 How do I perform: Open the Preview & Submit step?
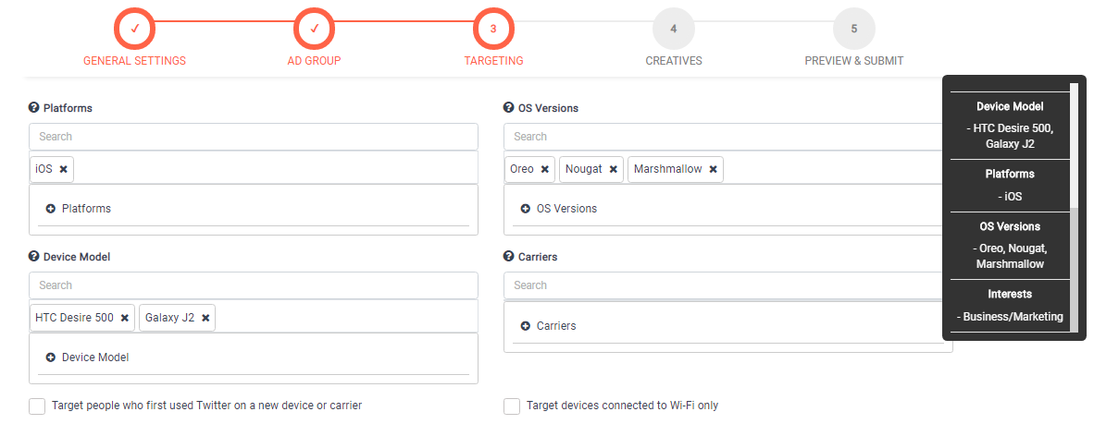853,30
